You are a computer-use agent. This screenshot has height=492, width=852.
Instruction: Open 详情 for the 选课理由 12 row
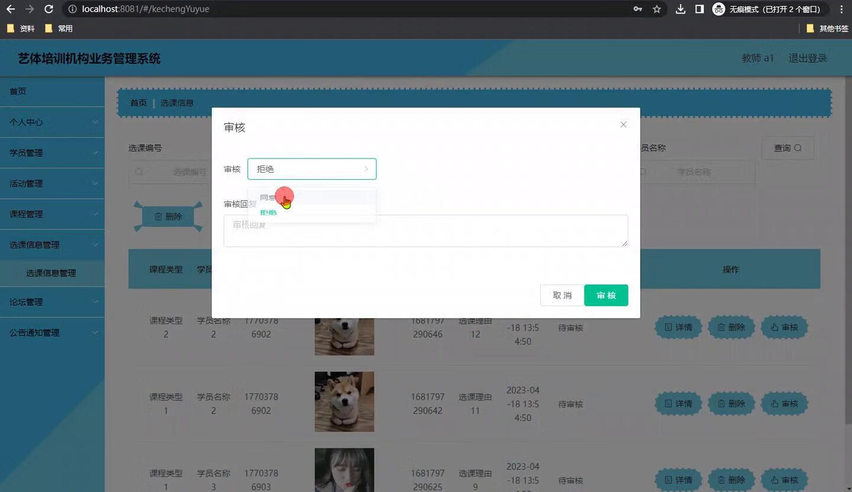point(678,327)
